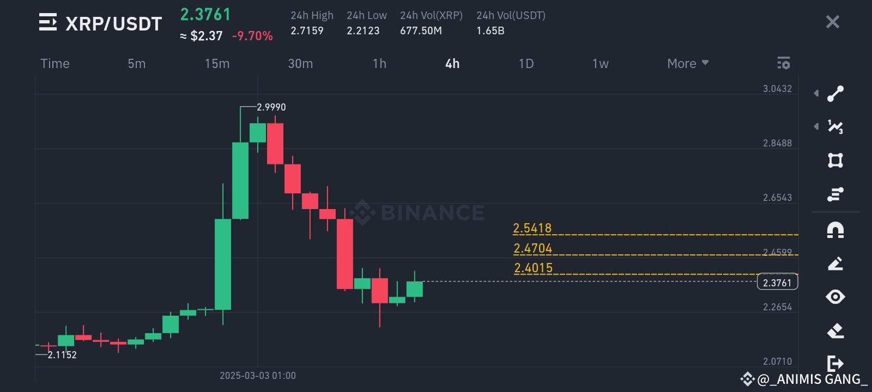Click the chart export icon
The width and height of the screenshot is (872, 392).
837,362
